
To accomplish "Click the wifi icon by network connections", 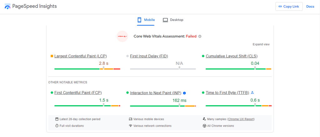I will [x=131, y=126].
